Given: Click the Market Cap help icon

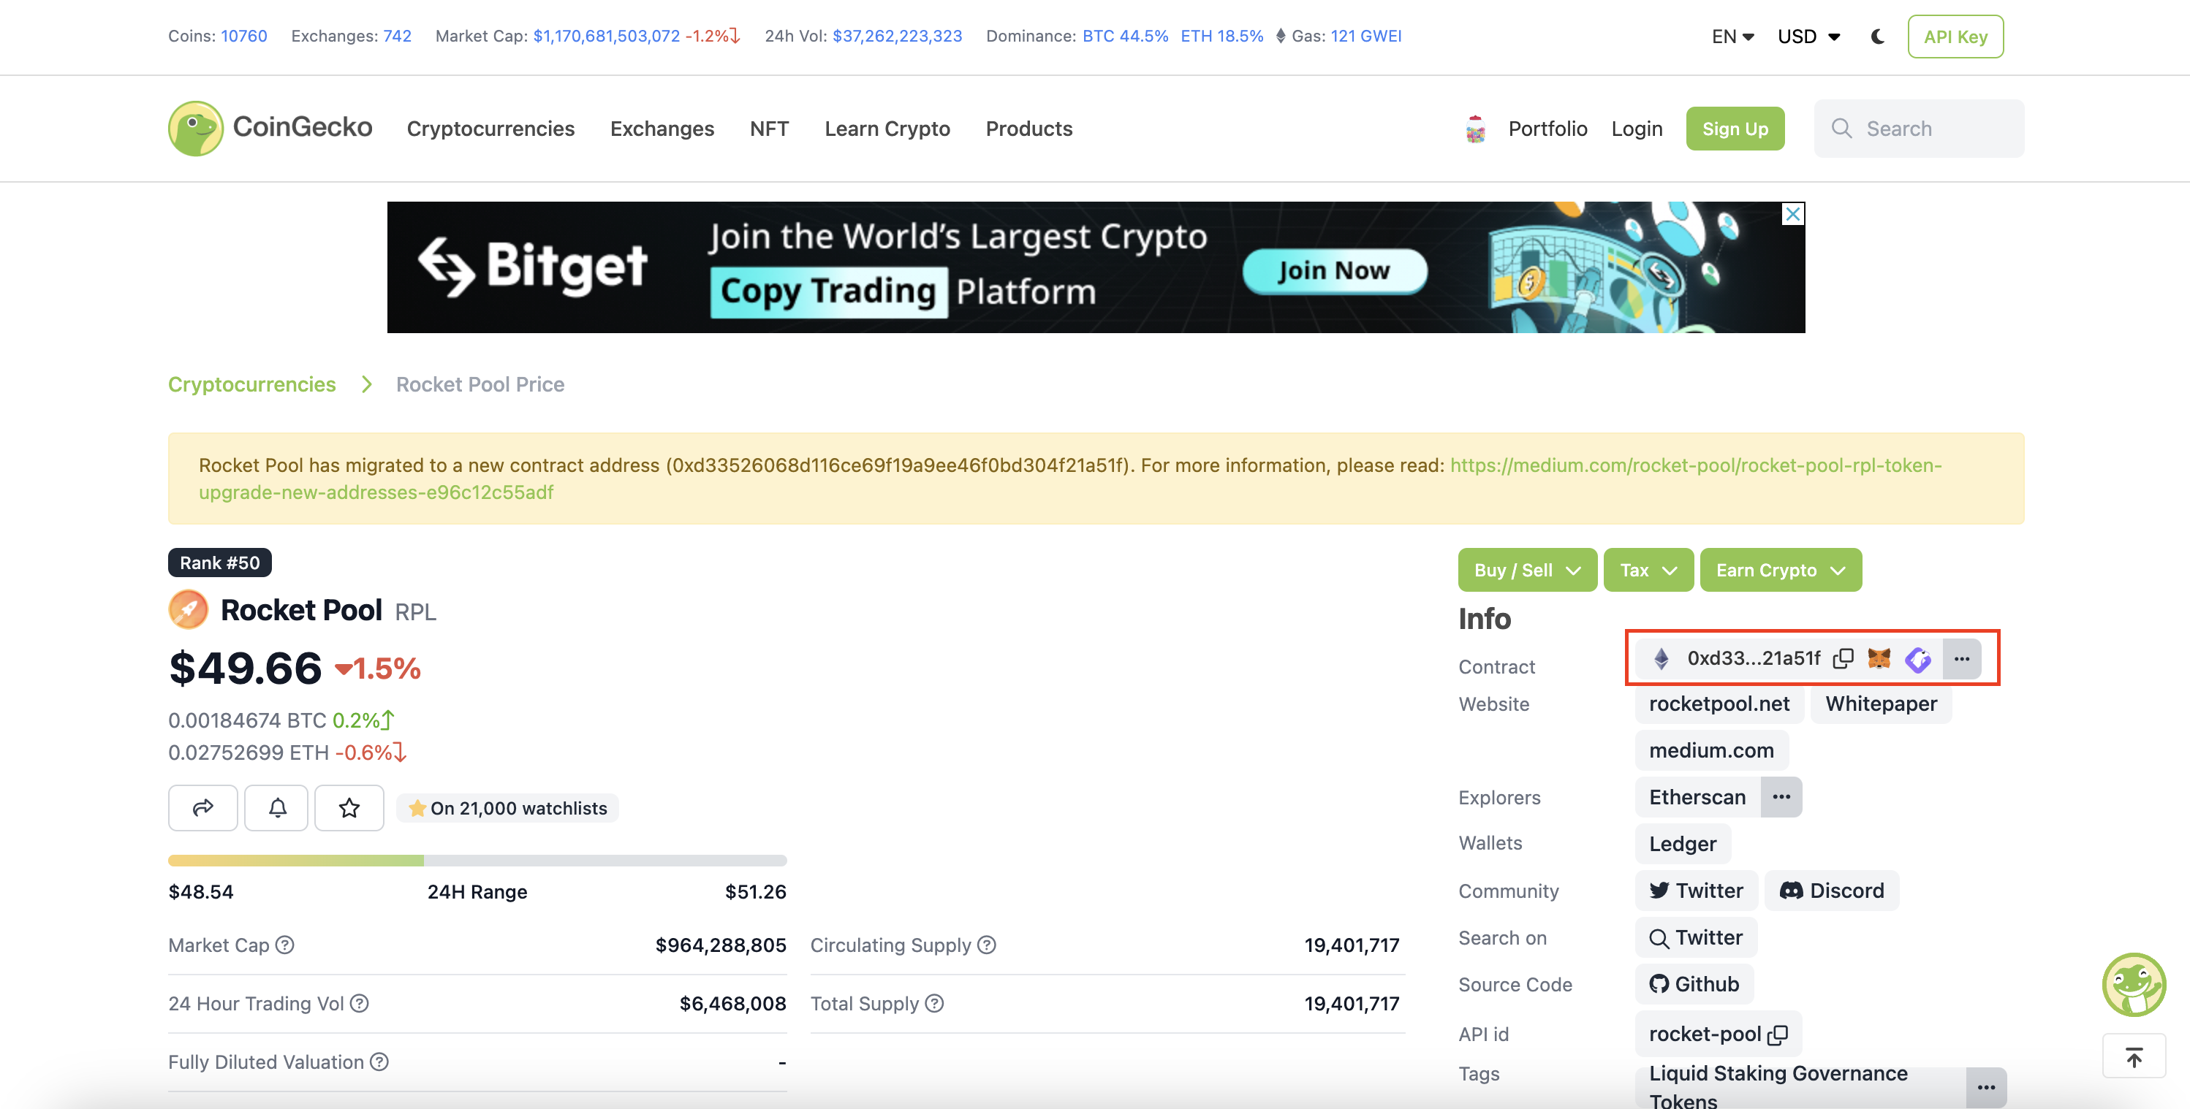Looking at the screenshot, I should click(x=285, y=945).
